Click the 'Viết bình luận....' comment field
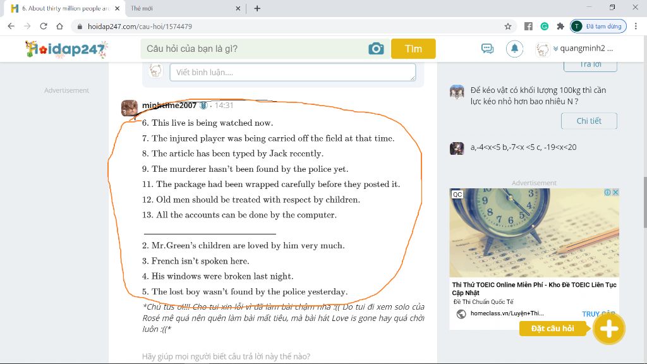The image size is (647, 364). 293,72
